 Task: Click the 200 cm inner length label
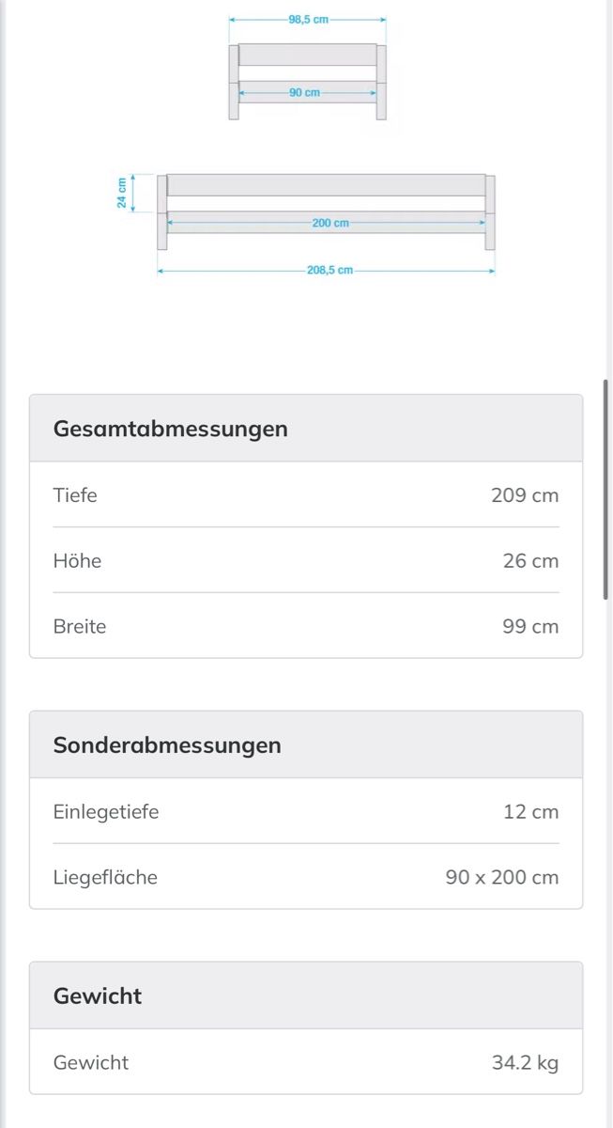330,223
